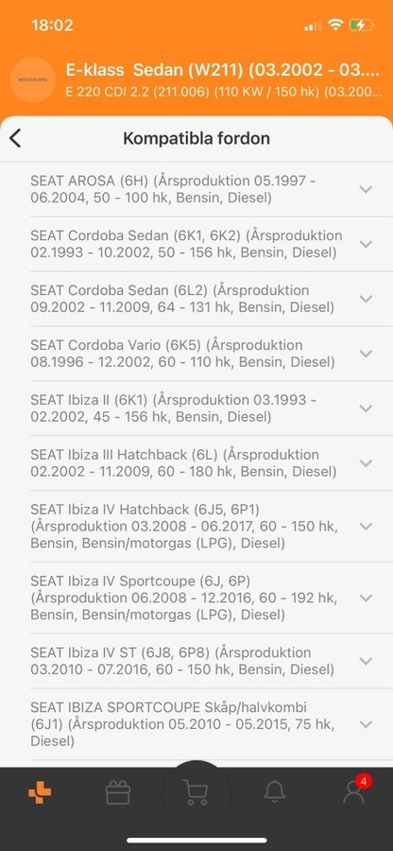Expand SEAT Cordoba Sedan (6L2) chevron
The width and height of the screenshot is (393, 851).
pyautogui.click(x=366, y=299)
